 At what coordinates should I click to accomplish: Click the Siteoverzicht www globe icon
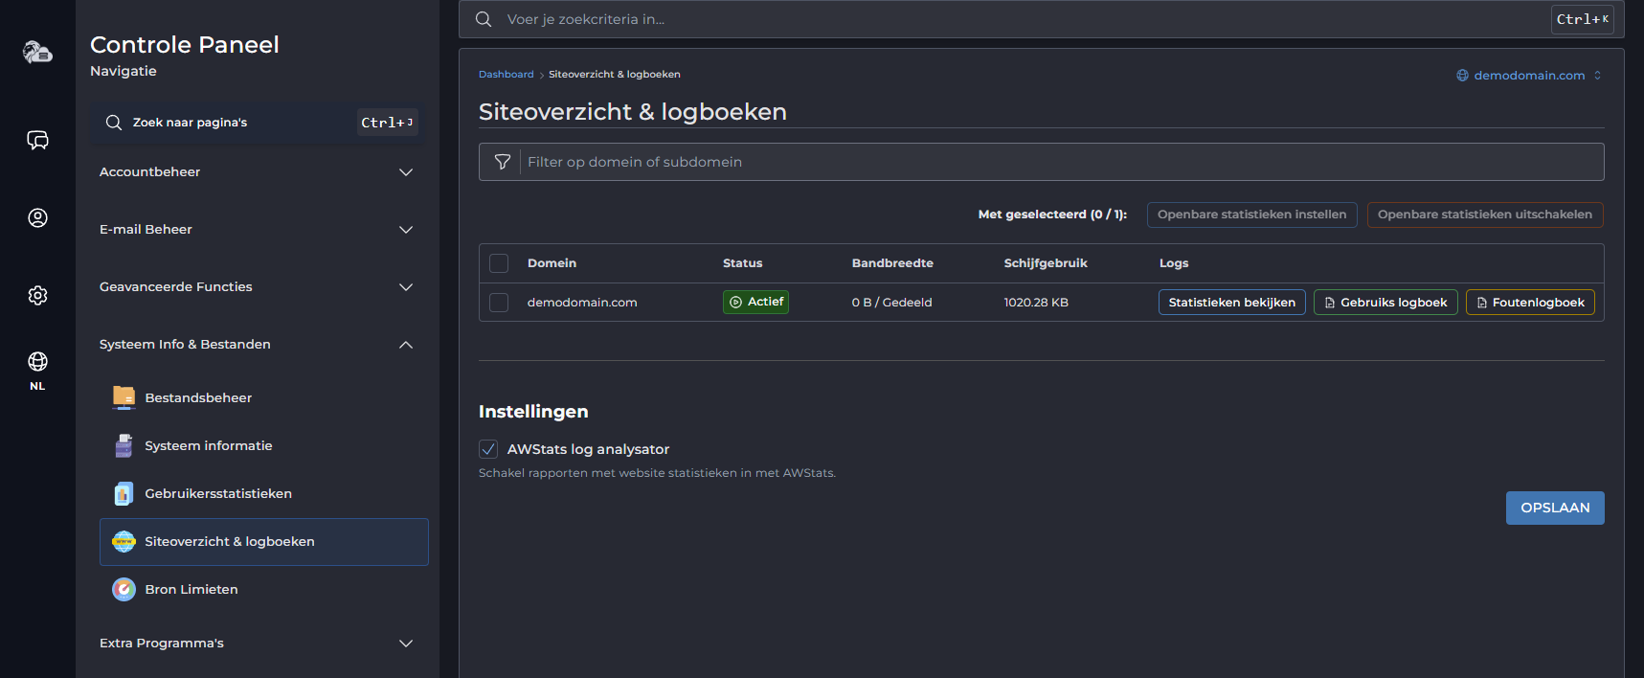[124, 541]
